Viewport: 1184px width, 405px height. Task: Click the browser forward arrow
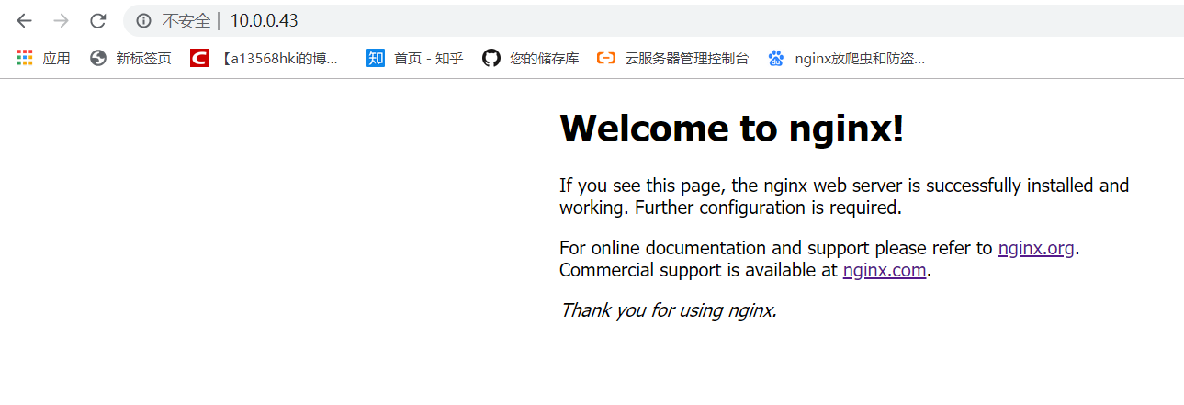pyautogui.click(x=61, y=20)
